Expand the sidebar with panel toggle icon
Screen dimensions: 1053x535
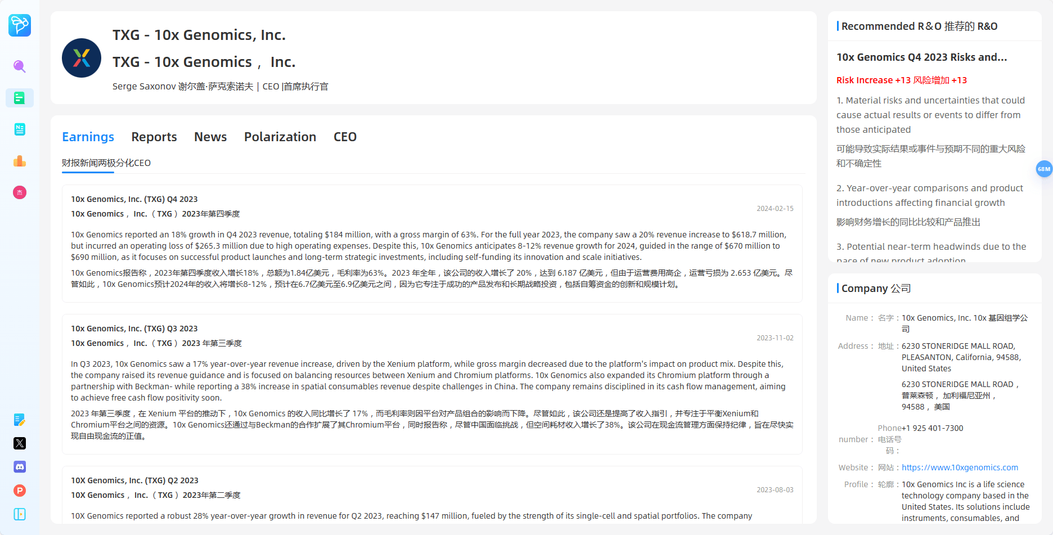tap(20, 514)
